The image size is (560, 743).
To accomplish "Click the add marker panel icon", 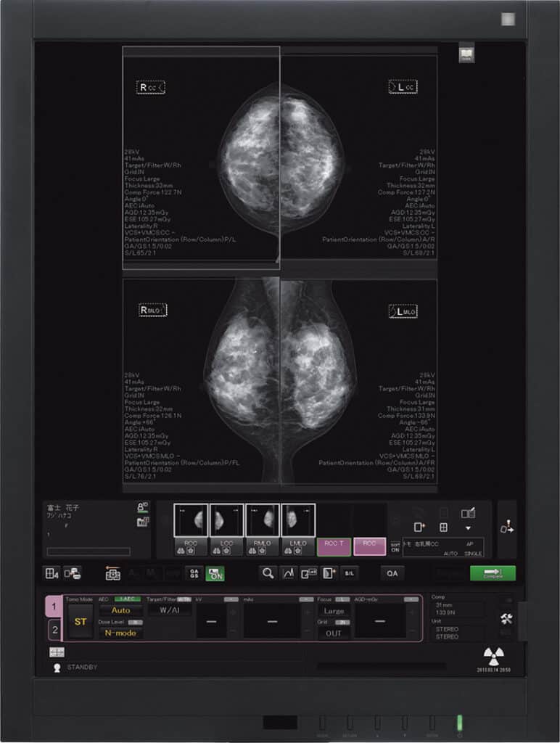I will coord(329,573).
